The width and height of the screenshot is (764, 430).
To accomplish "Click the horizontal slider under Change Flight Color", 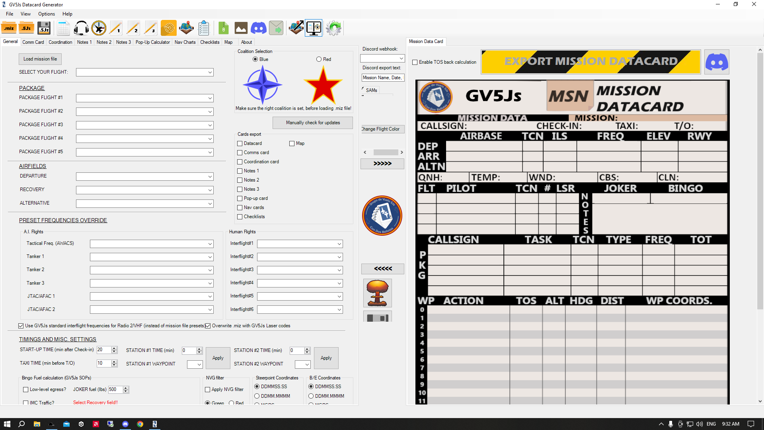I will 384,152.
